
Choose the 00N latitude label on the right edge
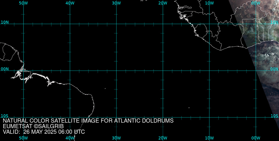point(274,69)
